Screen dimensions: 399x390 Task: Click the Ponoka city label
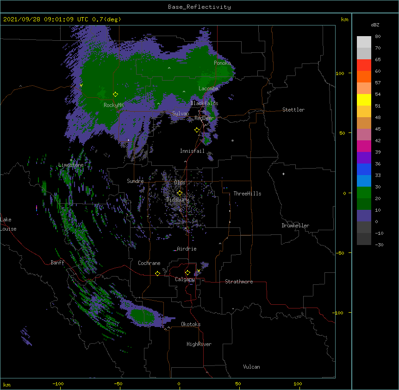pyautogui.click(x=222, y=63)
